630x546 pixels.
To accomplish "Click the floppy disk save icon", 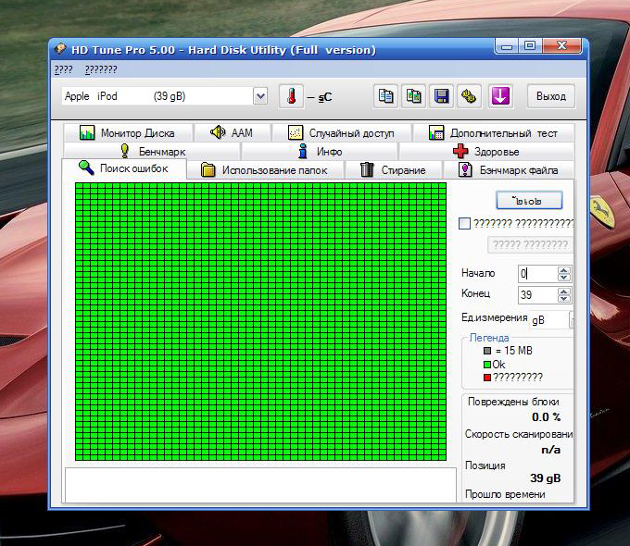I will tap(442, 96).
